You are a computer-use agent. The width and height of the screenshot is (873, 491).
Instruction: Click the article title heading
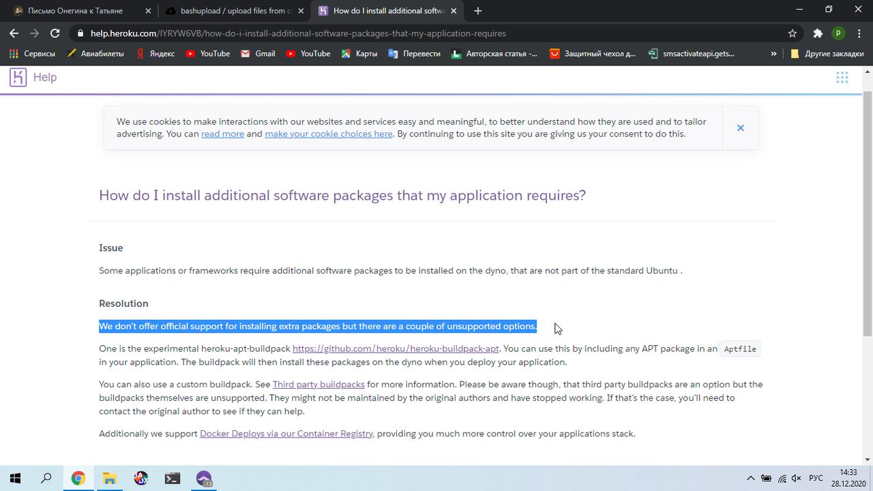342,195
